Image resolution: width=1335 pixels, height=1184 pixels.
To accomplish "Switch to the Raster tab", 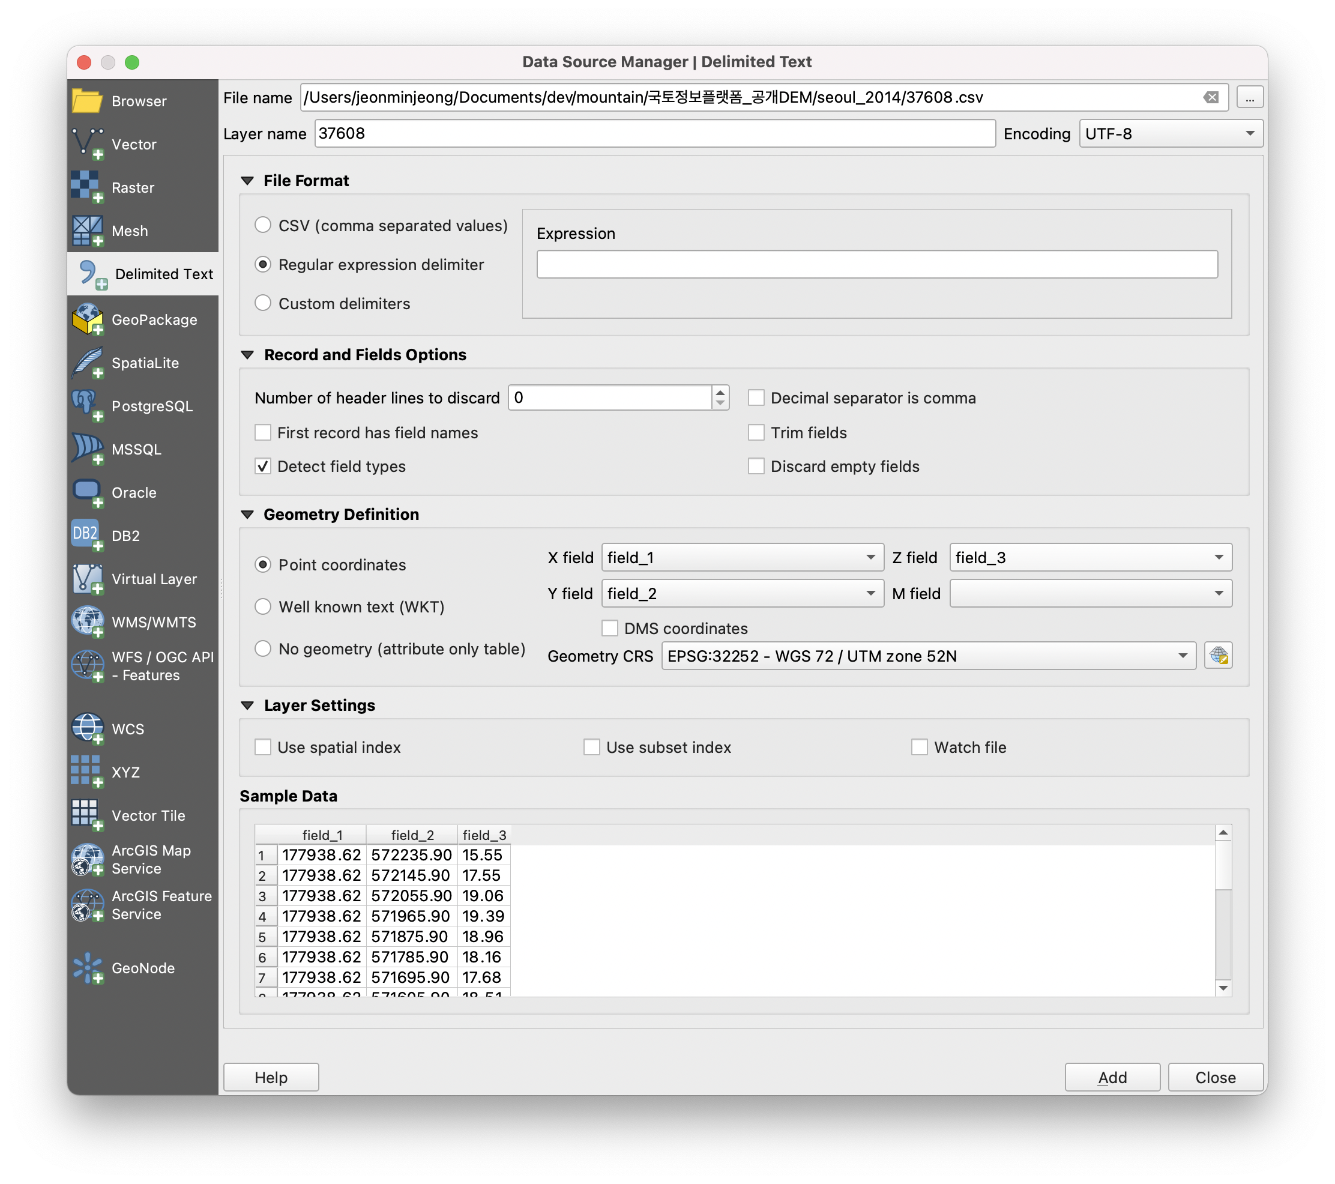I will [132, 187].
